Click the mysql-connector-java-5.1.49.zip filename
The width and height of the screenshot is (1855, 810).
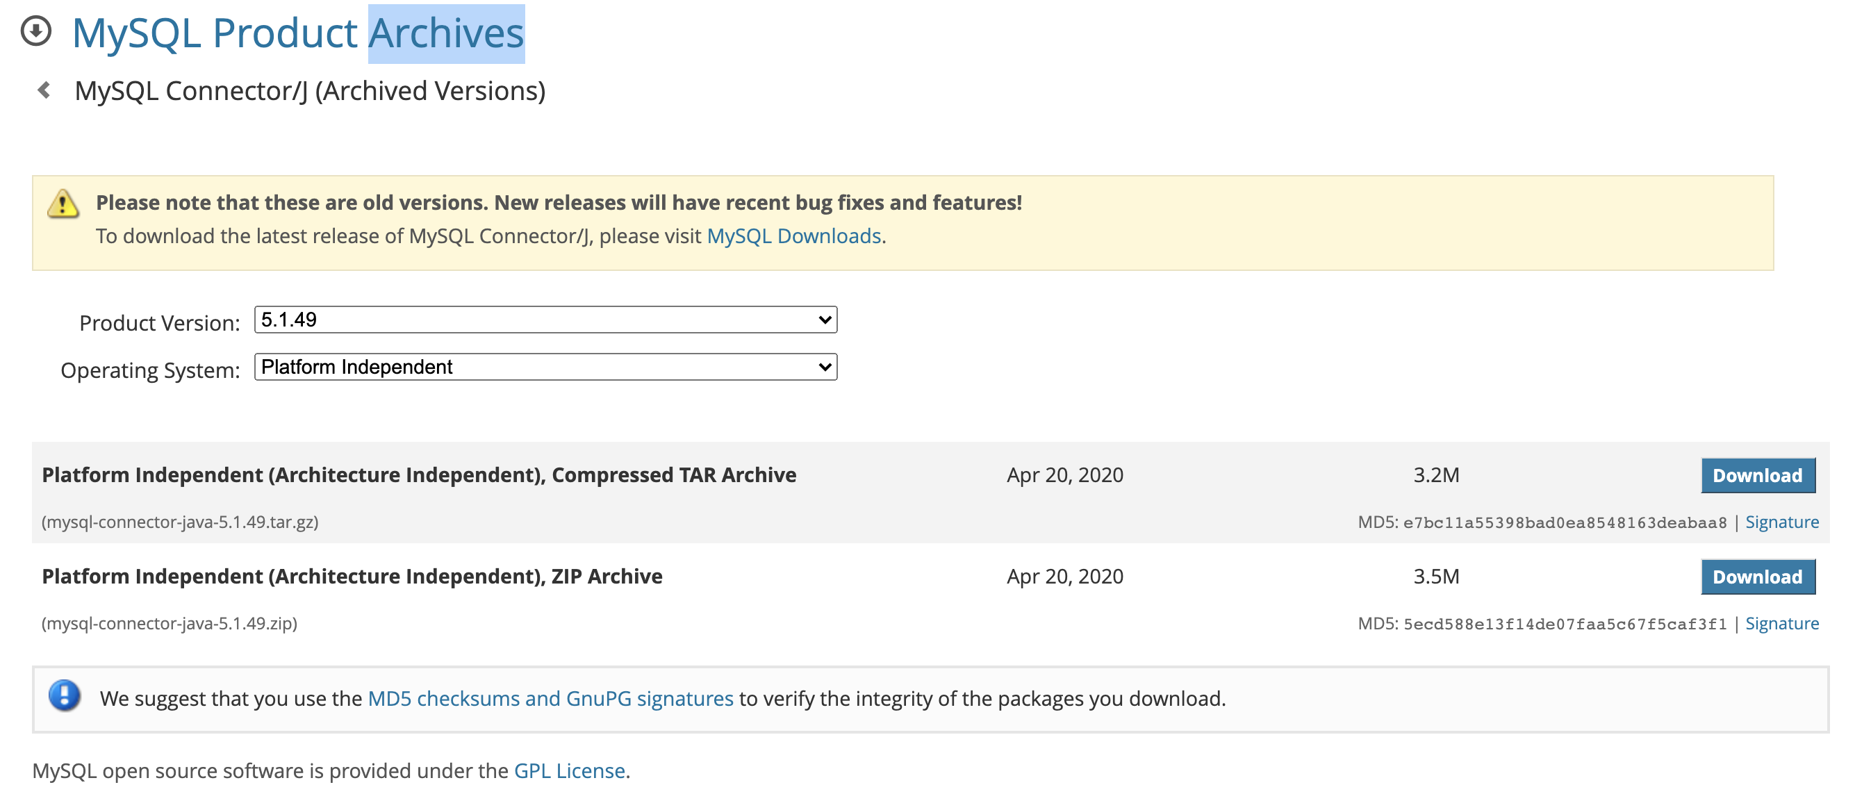tap(170, 624)
